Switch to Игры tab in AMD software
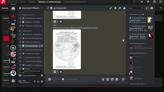Image resolution: width=164 pixels, height=92 pixels. pyautogui.click(x=32, y=2)
